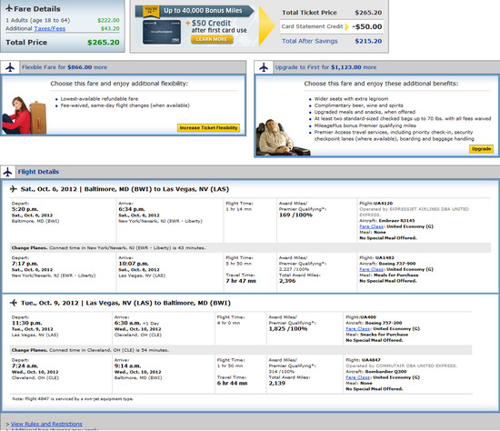The height and width of the screenshot is (431, 500).
Task: Click the 5:20 p.m. departure time
Action: point(25,209)
